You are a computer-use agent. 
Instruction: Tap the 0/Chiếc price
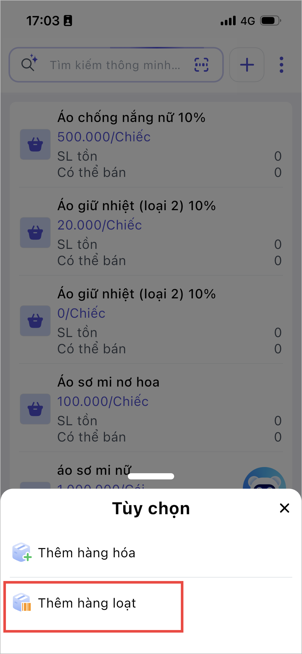coord(81,313)
